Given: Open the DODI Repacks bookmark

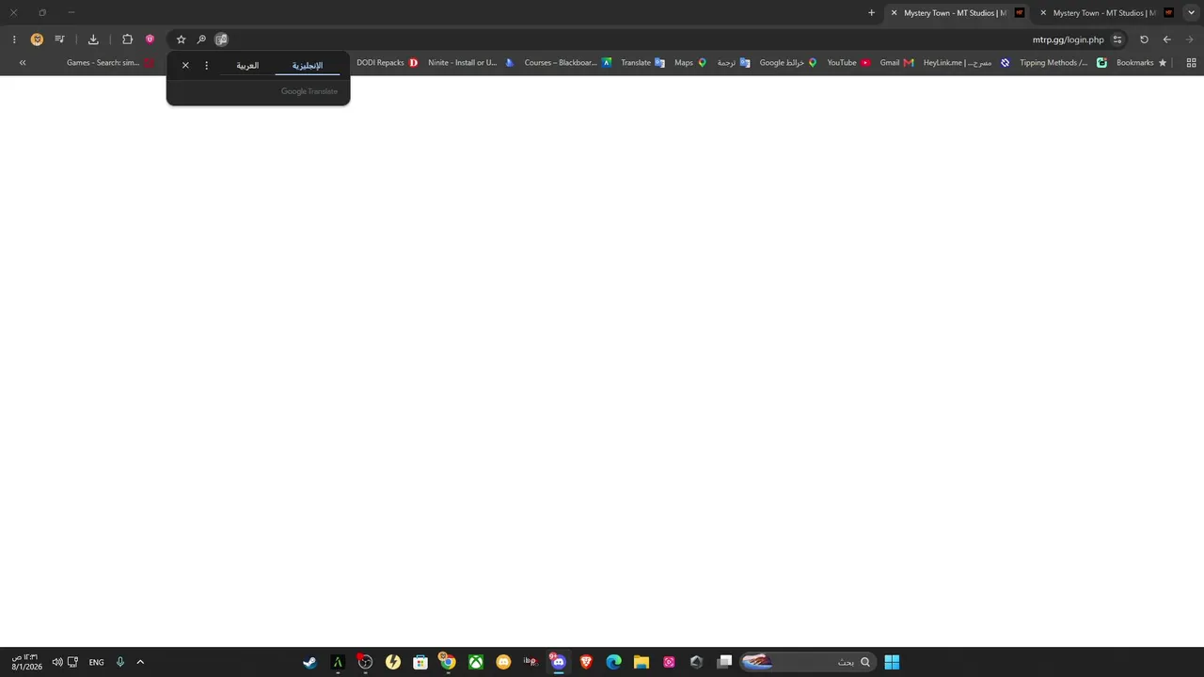Looking at the screenshot, I should [388, 63].
